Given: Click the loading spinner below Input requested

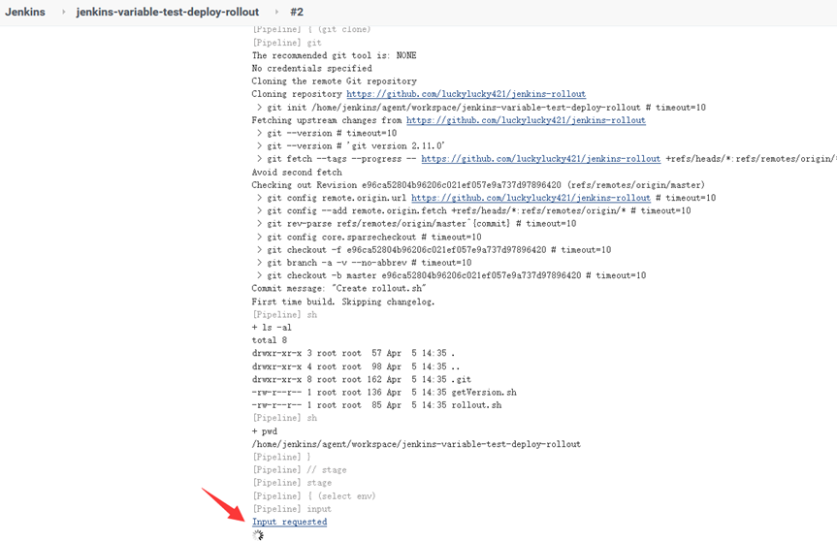Looking at the screenshot, I should [258, 534].
